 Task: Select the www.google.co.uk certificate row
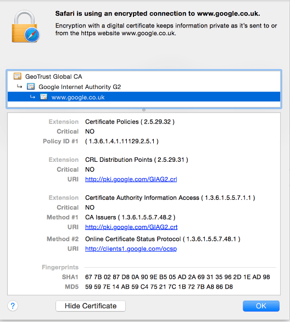144,97
